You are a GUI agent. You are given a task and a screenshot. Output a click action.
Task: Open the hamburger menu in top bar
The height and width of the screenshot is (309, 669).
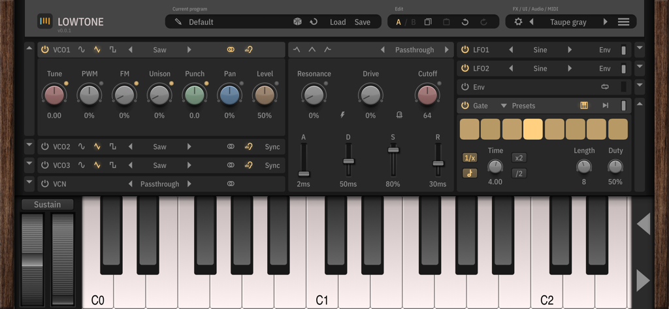tap(624, 22)
